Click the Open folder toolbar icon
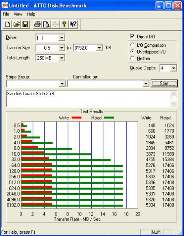 click(17, 24)
